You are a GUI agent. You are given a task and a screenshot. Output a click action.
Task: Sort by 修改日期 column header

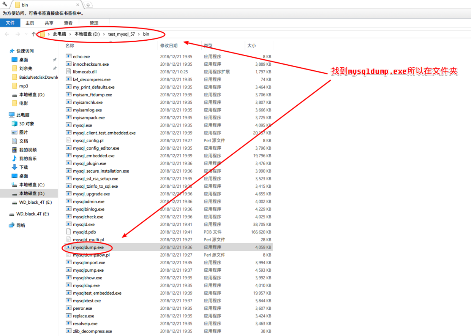pos(169,46)
